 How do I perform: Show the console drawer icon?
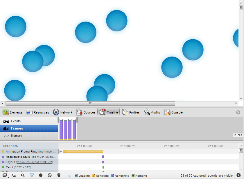[x=14, y=175]
